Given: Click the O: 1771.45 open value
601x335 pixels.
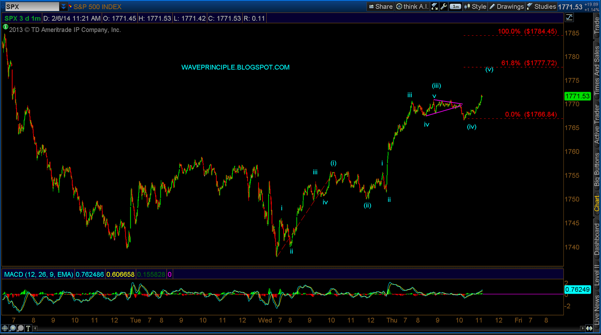Looking at the screenshot, I should point(119,18).
